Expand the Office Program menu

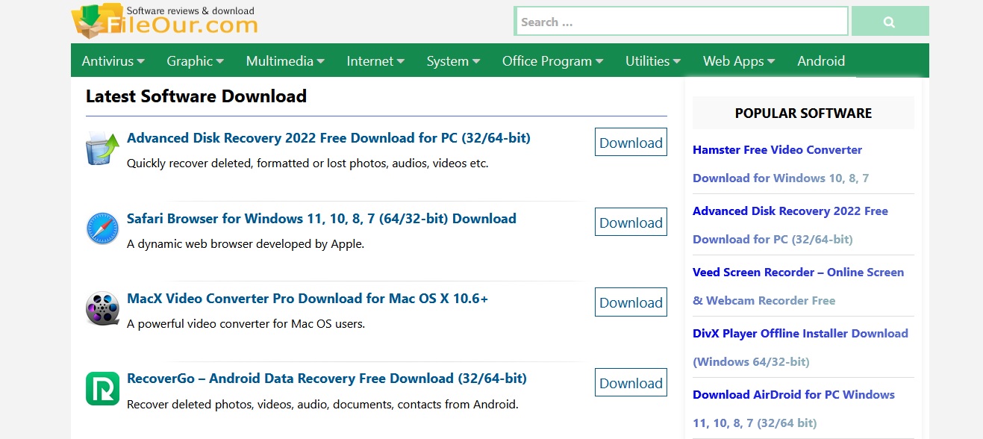[553, 61]
